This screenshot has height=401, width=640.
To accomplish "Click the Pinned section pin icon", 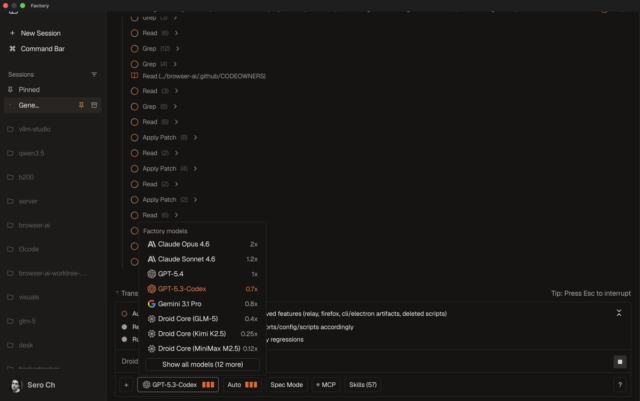I will point(10,89).
